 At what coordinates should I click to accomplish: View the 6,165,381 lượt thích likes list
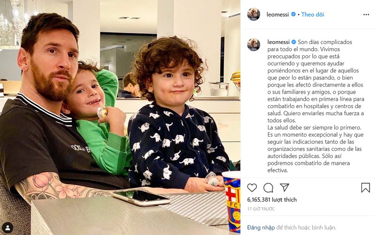pos(272,199)
